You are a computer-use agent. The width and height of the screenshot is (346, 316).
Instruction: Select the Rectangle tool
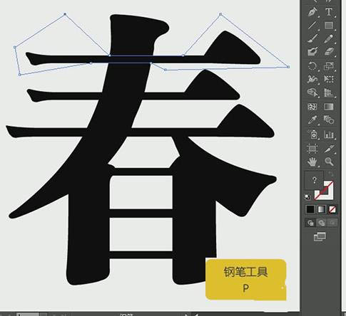(x=329, y=25)
